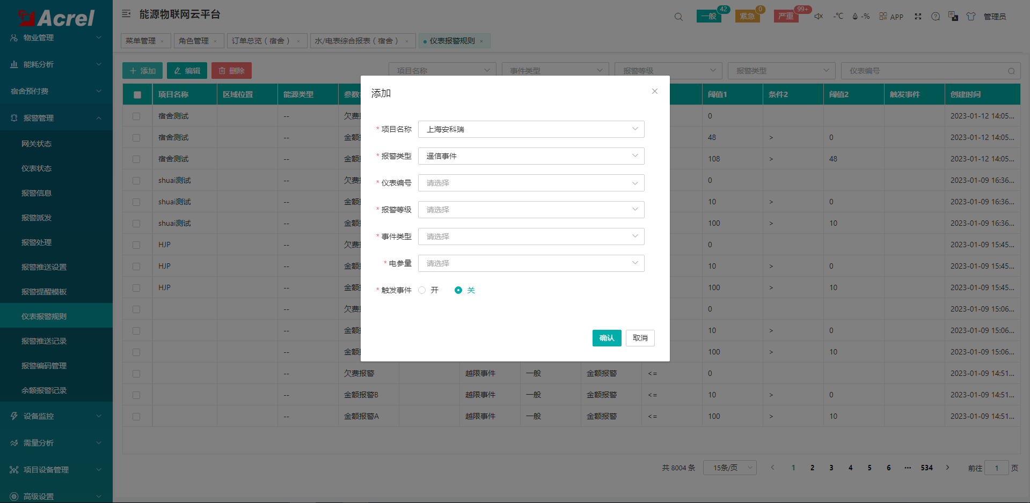This screenshot has height=503, width=1030.
Task: Click the 添加 toolbar button
Action: 142,71
